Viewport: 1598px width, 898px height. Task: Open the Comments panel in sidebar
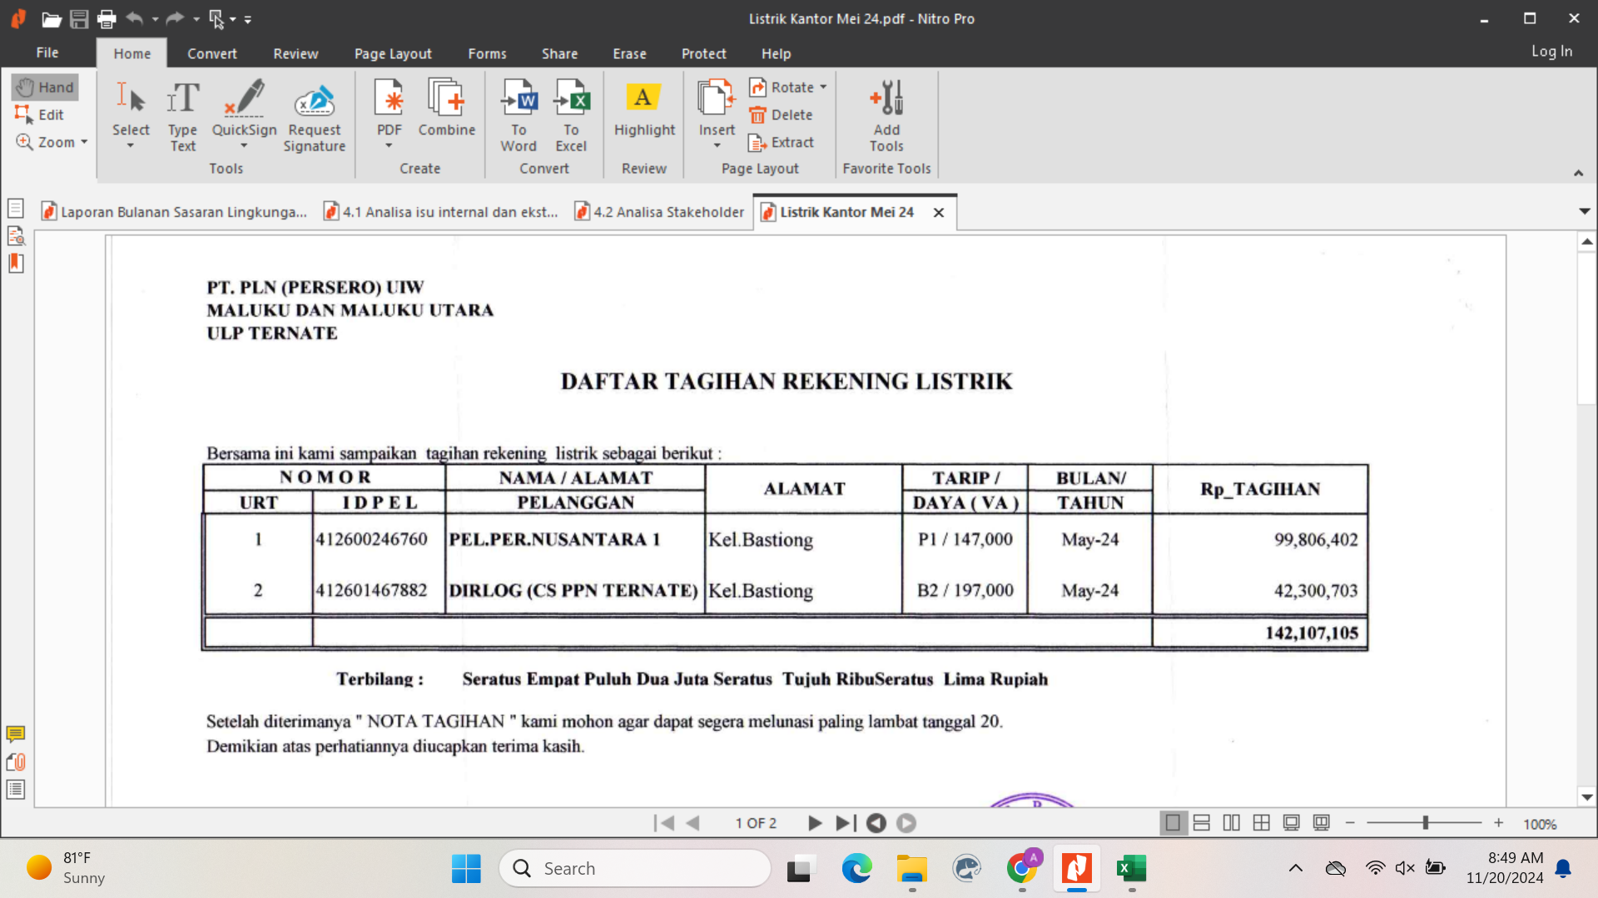coord(16,734)
